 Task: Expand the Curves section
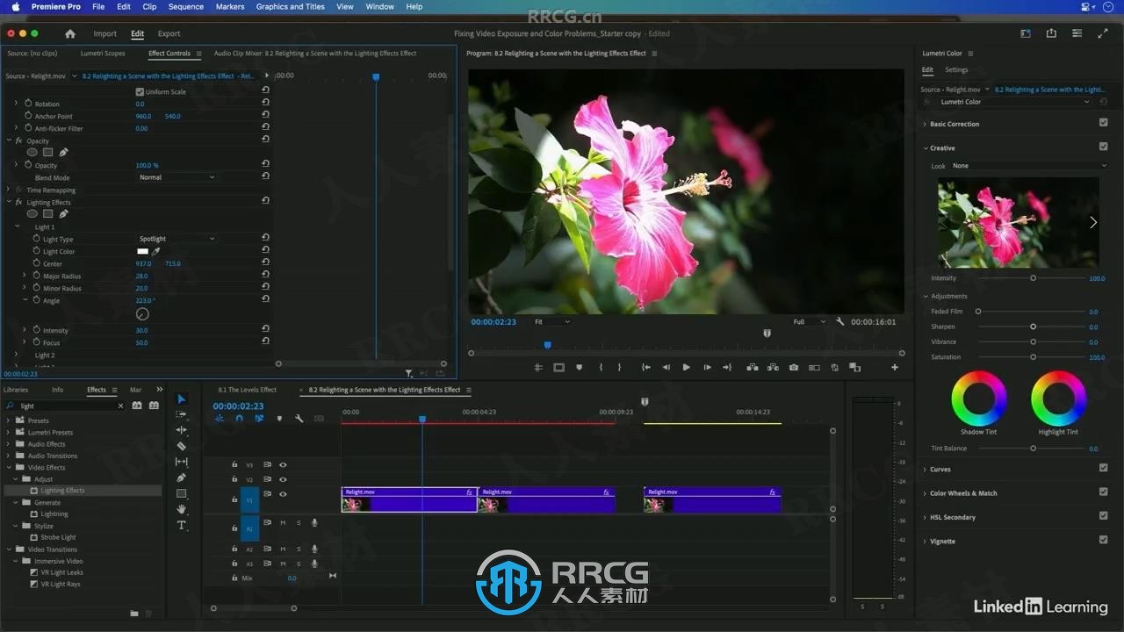pyautogui.click(x=925, y=470)
